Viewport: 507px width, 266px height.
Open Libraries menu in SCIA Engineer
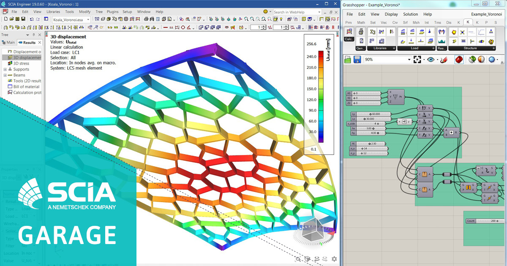click(x=53, y=12)
